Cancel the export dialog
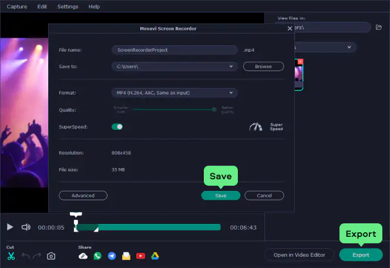Viewport: 390px width, 268px height. click(x=264, y=196)
